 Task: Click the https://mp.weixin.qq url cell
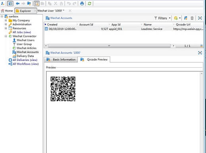point(188,29)
